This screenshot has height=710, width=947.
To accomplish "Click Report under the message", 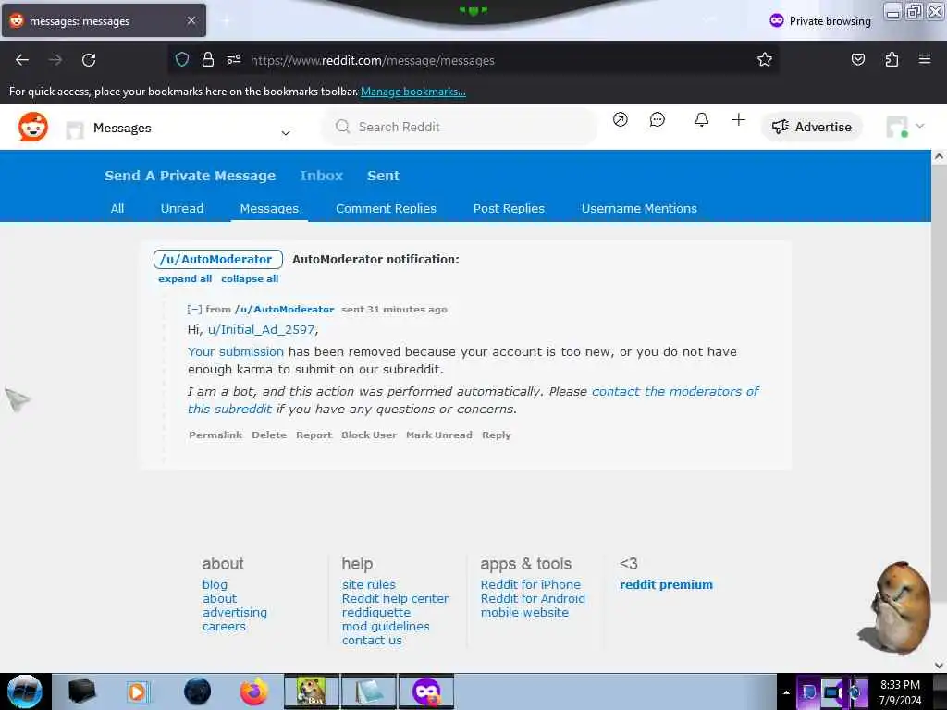I will point(314,435).
